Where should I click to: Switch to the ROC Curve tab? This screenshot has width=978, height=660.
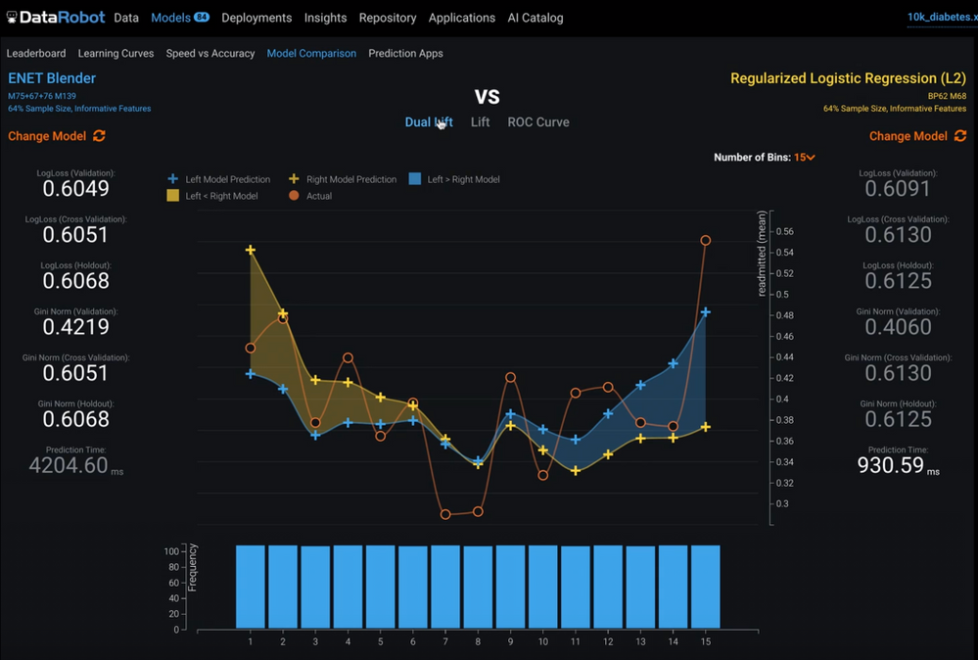click(x=537, y=122)
